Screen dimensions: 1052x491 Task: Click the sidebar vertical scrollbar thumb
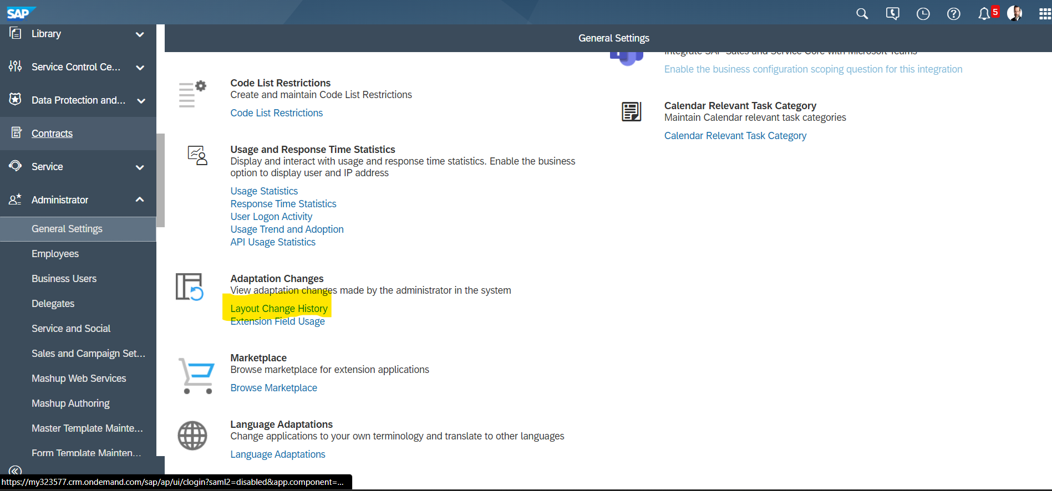click(x=160, y=180)
